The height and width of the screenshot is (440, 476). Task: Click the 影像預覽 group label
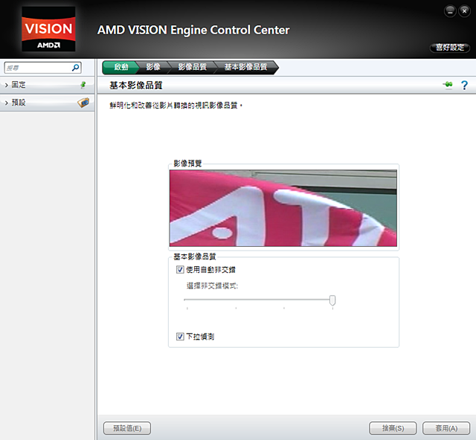(187, 164)
